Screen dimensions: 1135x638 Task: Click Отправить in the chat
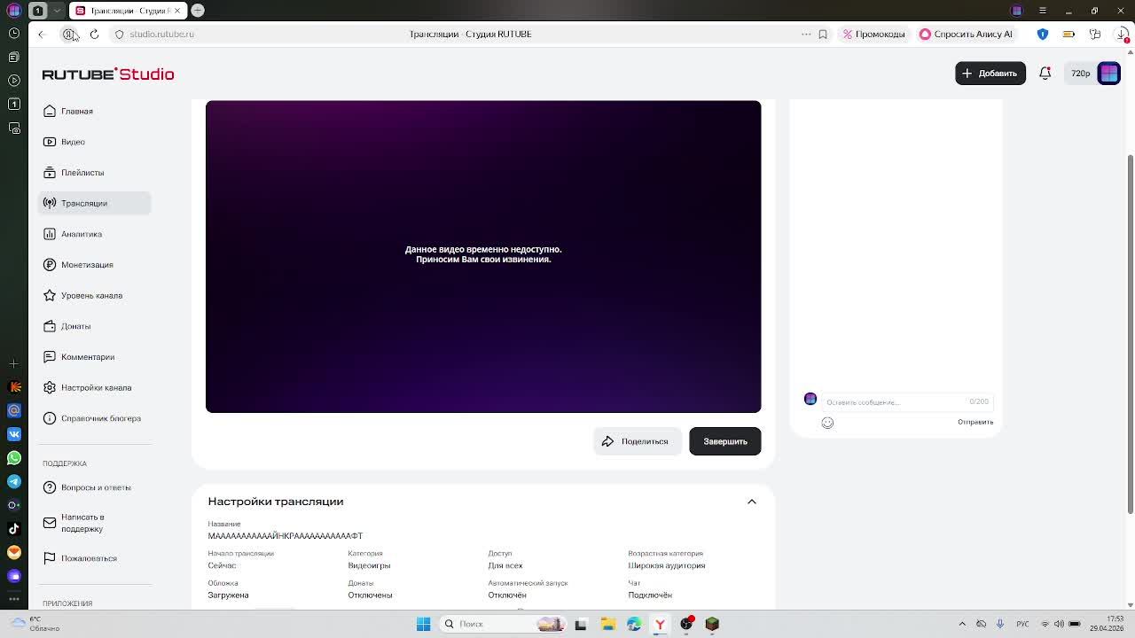pyautogui.click(x=975, y=422)
